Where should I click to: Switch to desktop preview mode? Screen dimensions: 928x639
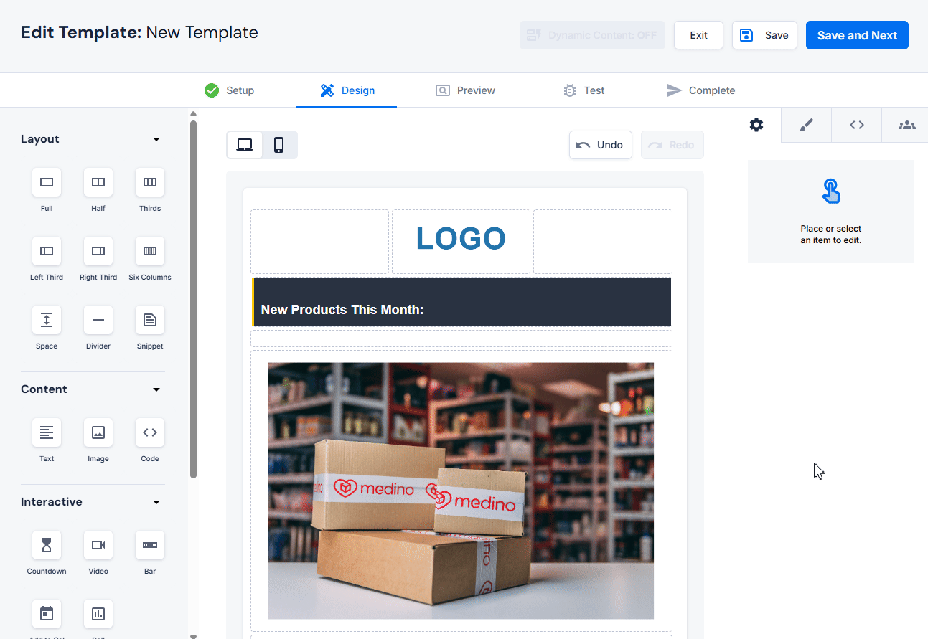[245, 145]
